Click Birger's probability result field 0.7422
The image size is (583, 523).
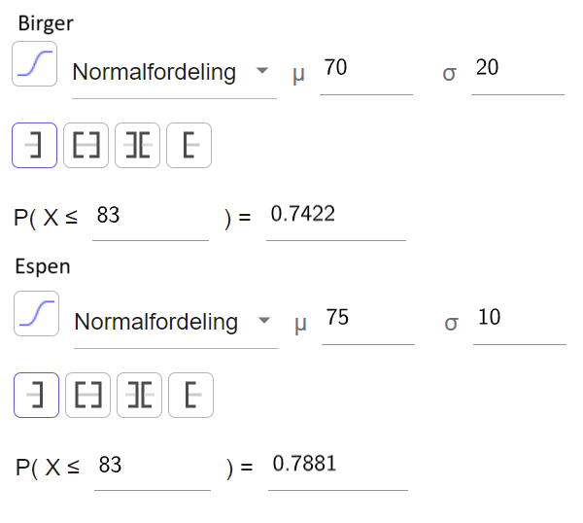tap(336, 220)
